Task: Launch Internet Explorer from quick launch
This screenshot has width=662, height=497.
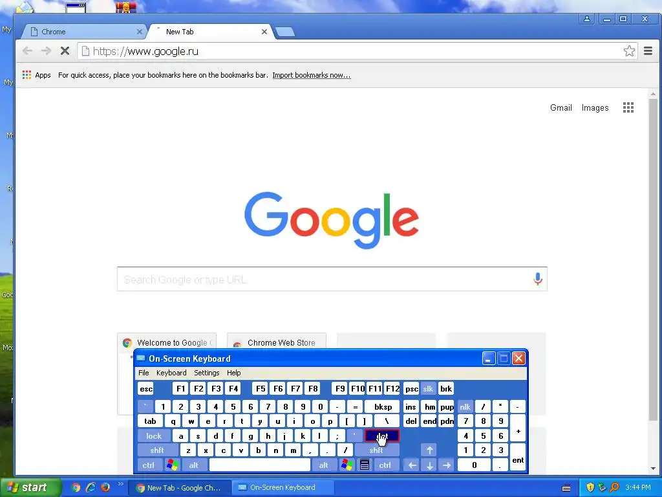Action: pyautogui.click(x=91, y=487)
